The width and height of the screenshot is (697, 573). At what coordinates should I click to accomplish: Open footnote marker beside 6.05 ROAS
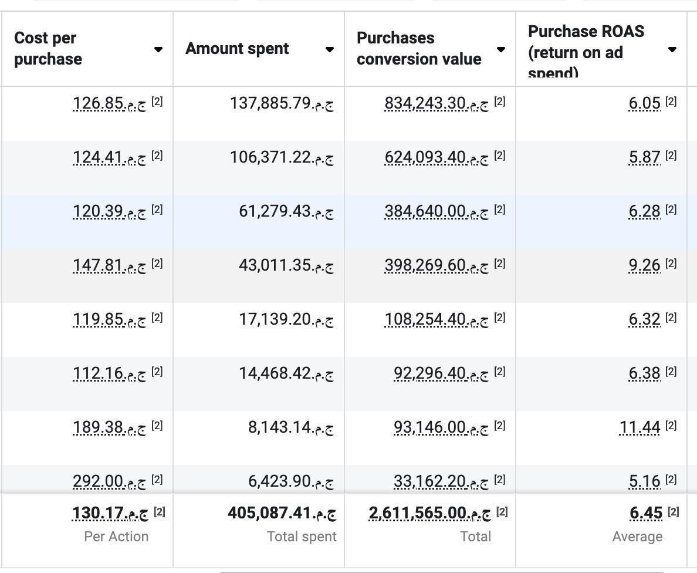click(x=671, y=102)
